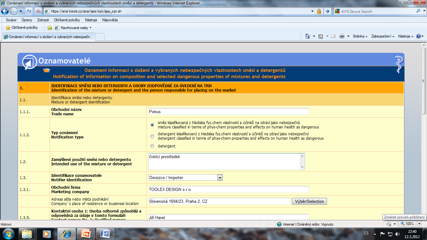Open the Windows Start button

[8, 234]
